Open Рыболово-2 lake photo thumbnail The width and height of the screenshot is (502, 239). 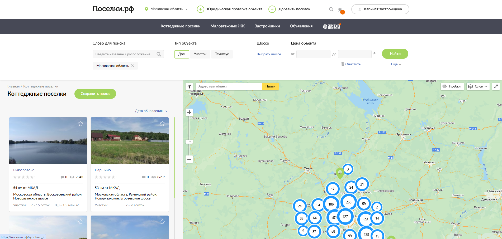point(48,140)
